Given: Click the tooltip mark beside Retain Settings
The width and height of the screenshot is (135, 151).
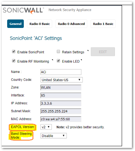Looking at the screenshot, I should click(88, 50).
